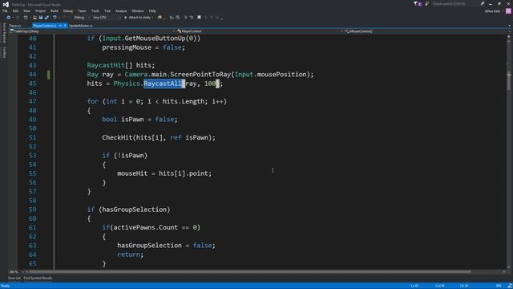Click the bookmark toolbar icon

click(x=199, y=18)
